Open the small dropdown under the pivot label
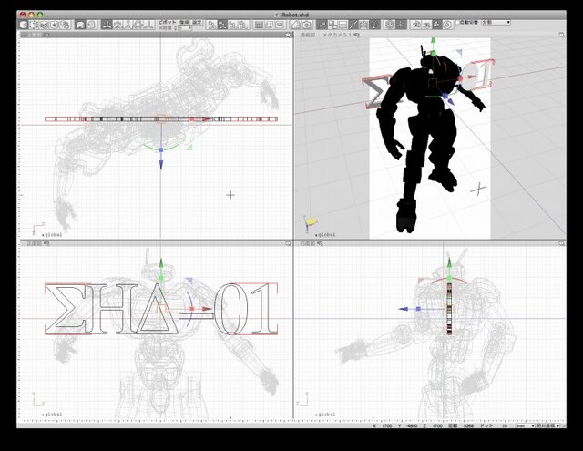This screenshot has width=583, height=451. (x=186, y=28)
